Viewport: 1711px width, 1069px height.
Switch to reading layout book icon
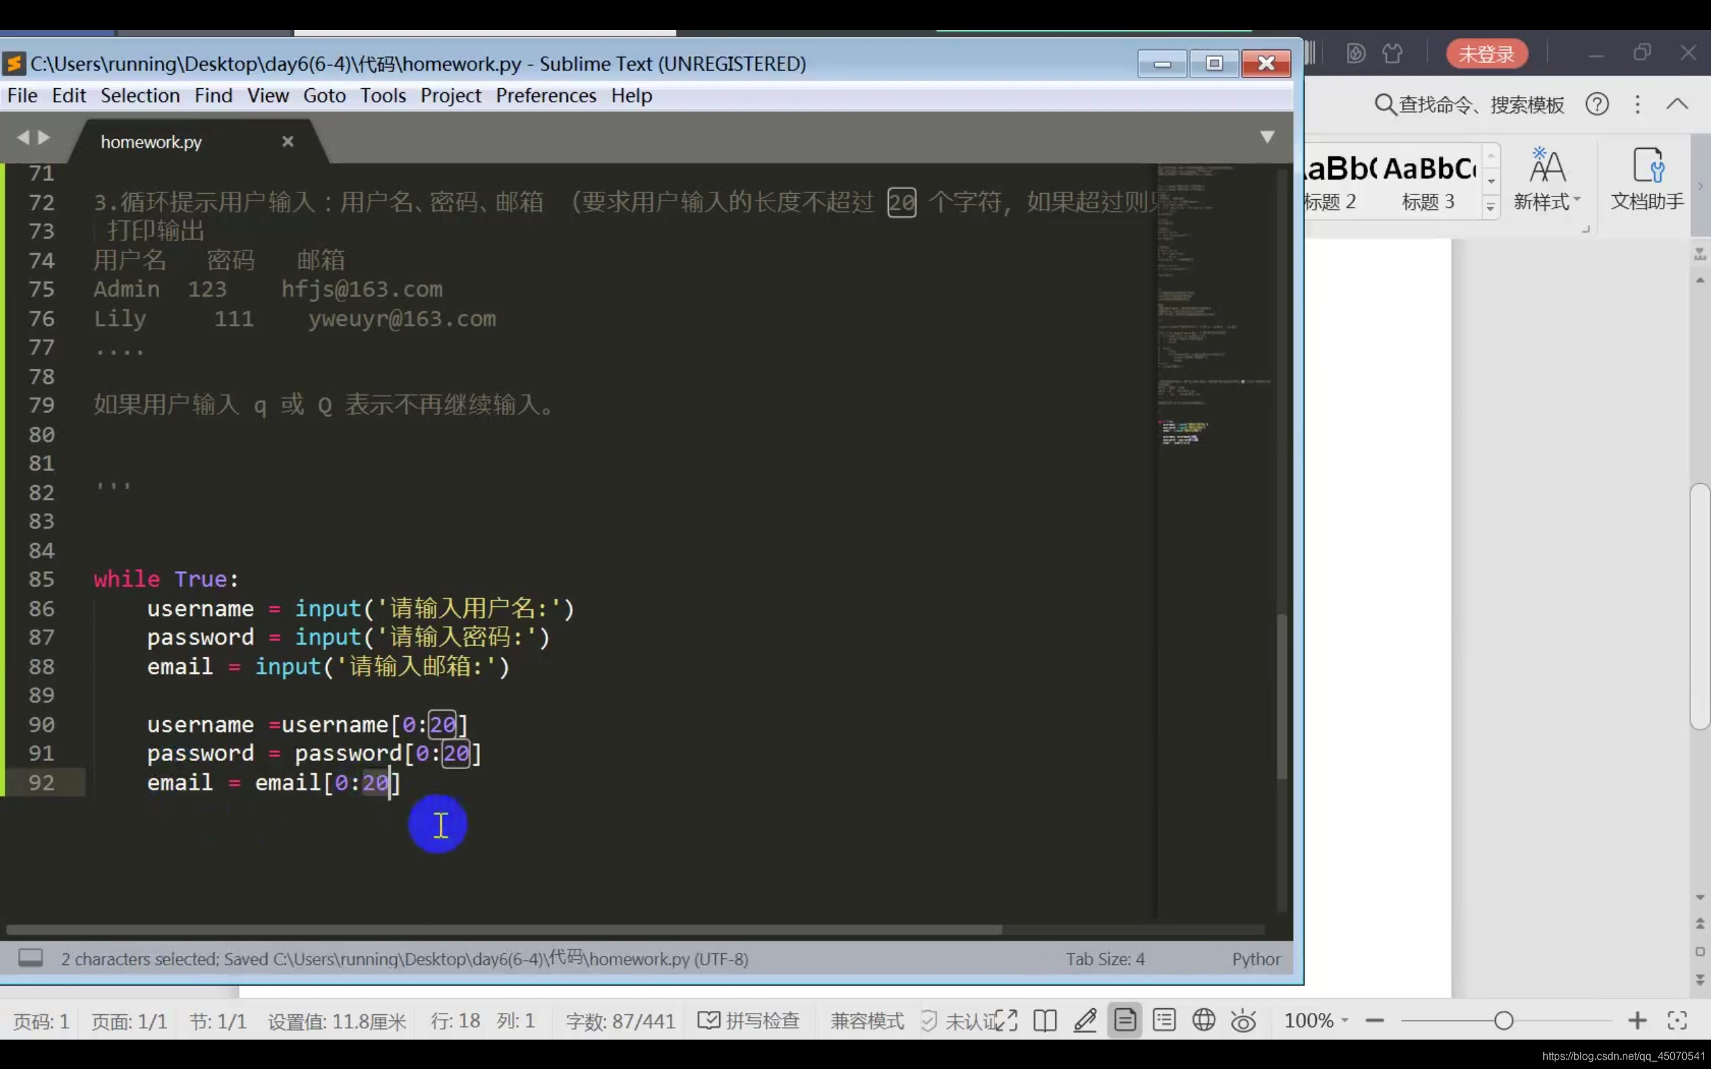1044,1020
